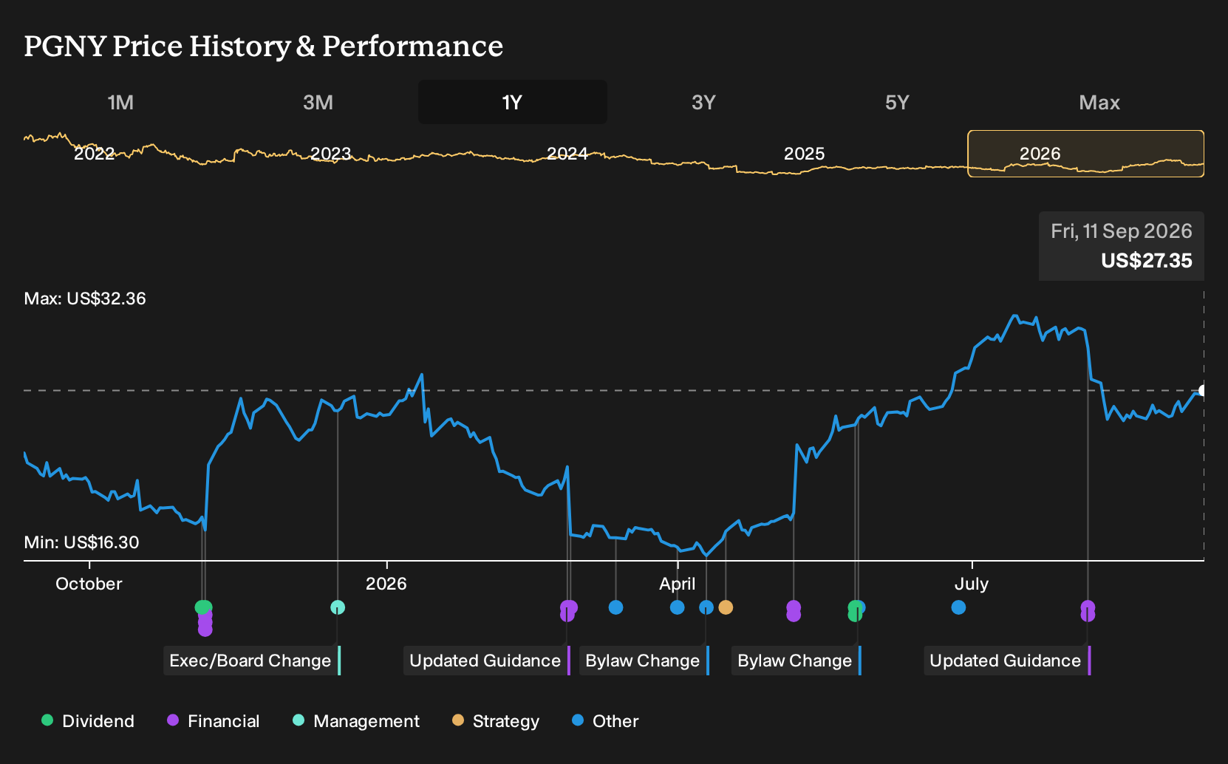The width and height of the screenshot is (1228, 764).
Task: Click the July axis label
Action: coord(971,584)
